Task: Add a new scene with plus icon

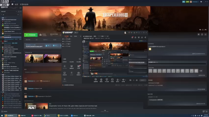Action: pos(80,36)
